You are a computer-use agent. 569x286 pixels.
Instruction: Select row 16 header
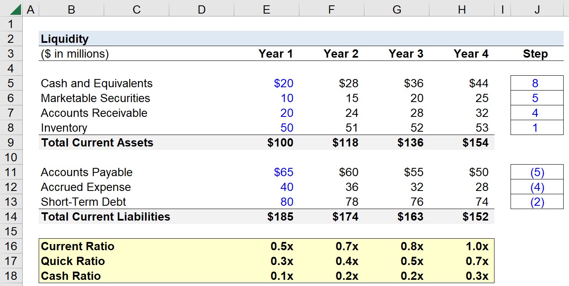click(x=11, y=246)
